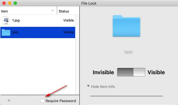Open the Item column sort chevron
Viewport: 178px width, 105px height.
(53, 10)
